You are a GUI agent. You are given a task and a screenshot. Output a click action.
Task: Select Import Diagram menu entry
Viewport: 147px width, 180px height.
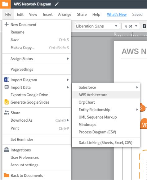[x=37, y=80]
